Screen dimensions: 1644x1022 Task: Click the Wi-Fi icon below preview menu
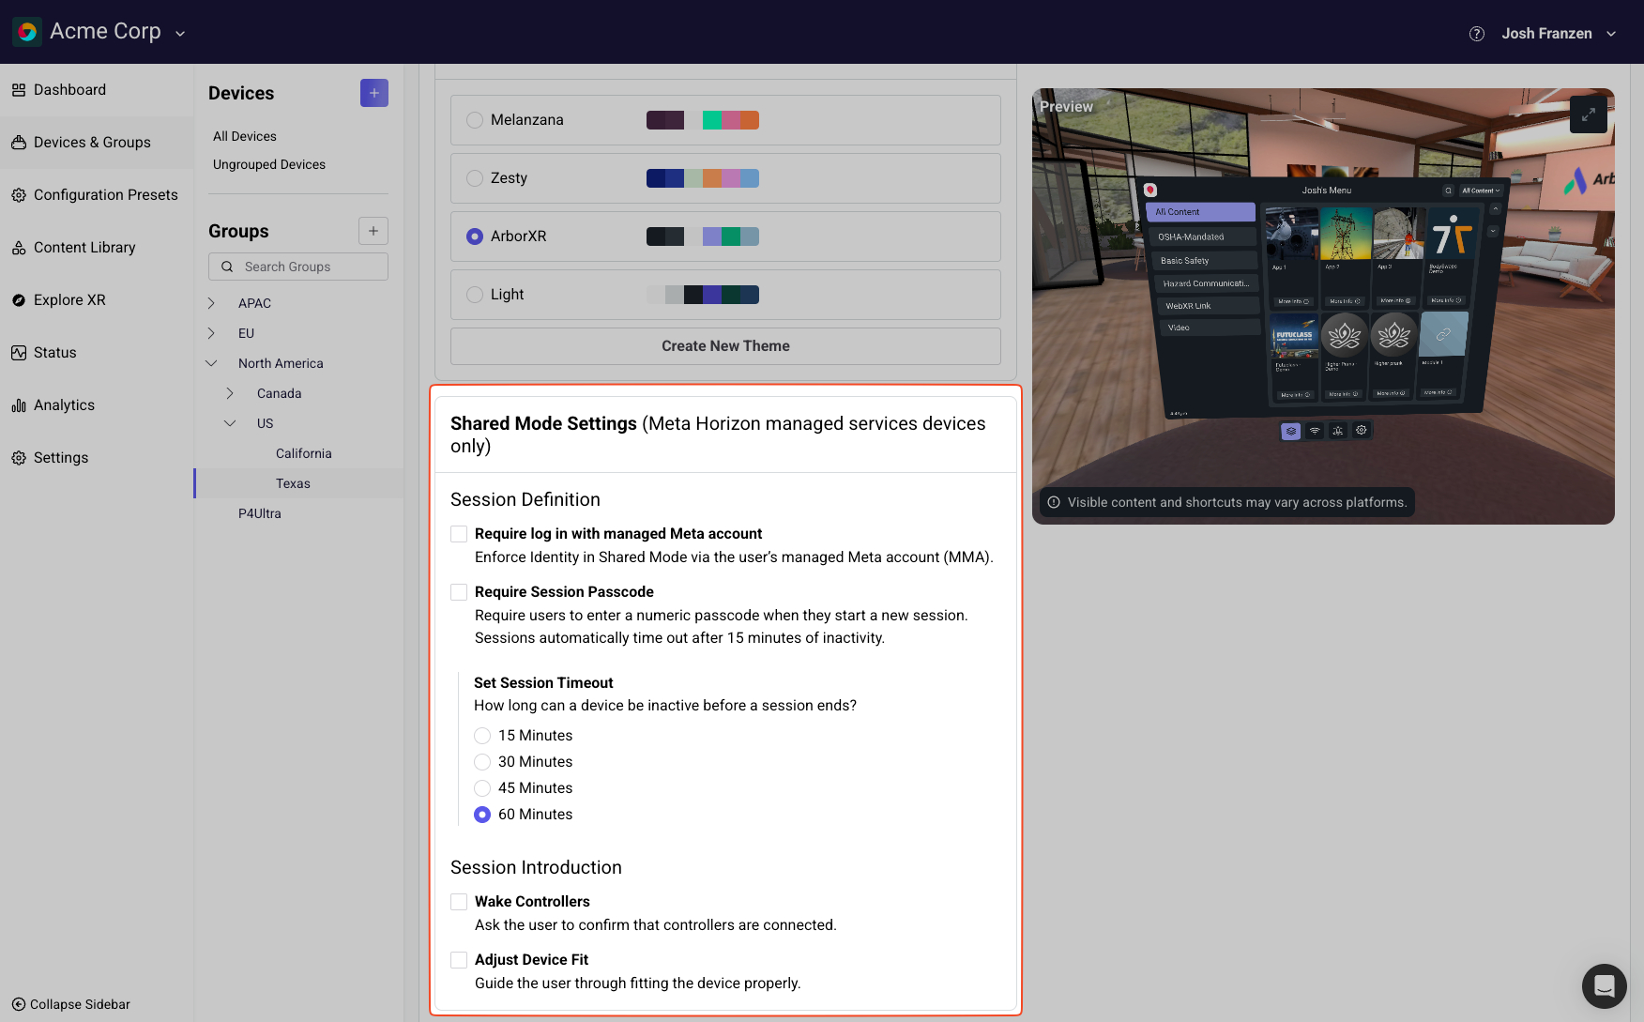1315,431
